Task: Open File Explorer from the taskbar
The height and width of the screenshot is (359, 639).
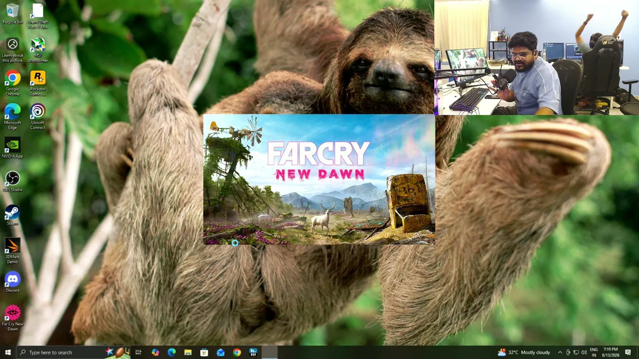Action: 188,353
